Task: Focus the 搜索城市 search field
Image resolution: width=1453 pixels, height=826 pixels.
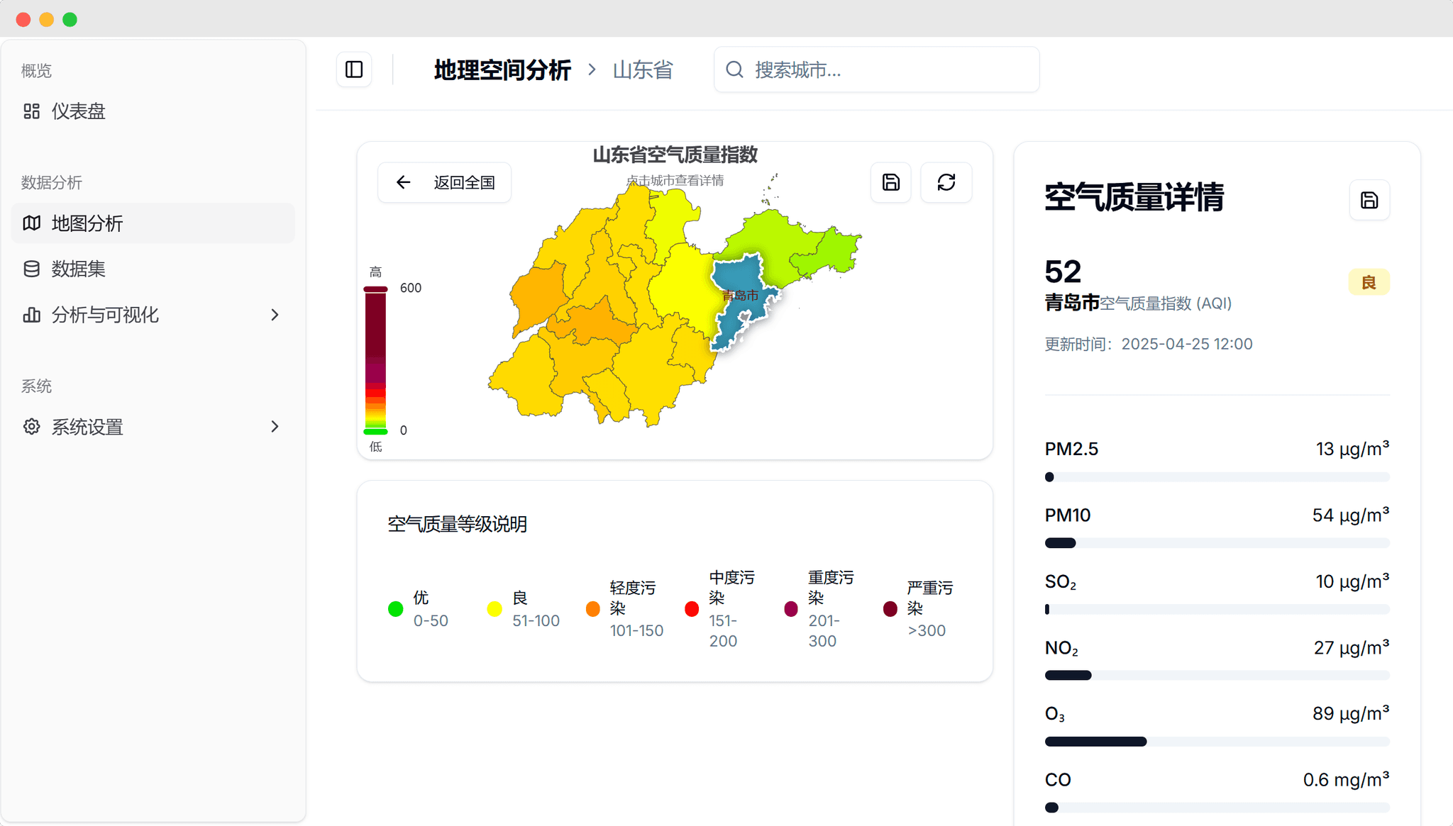Action: [x=877, y=69]
